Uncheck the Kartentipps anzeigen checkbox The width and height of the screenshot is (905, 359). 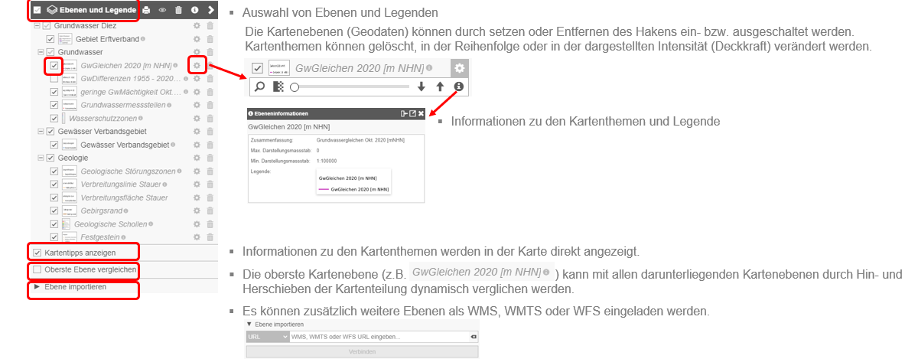(37, 253)
